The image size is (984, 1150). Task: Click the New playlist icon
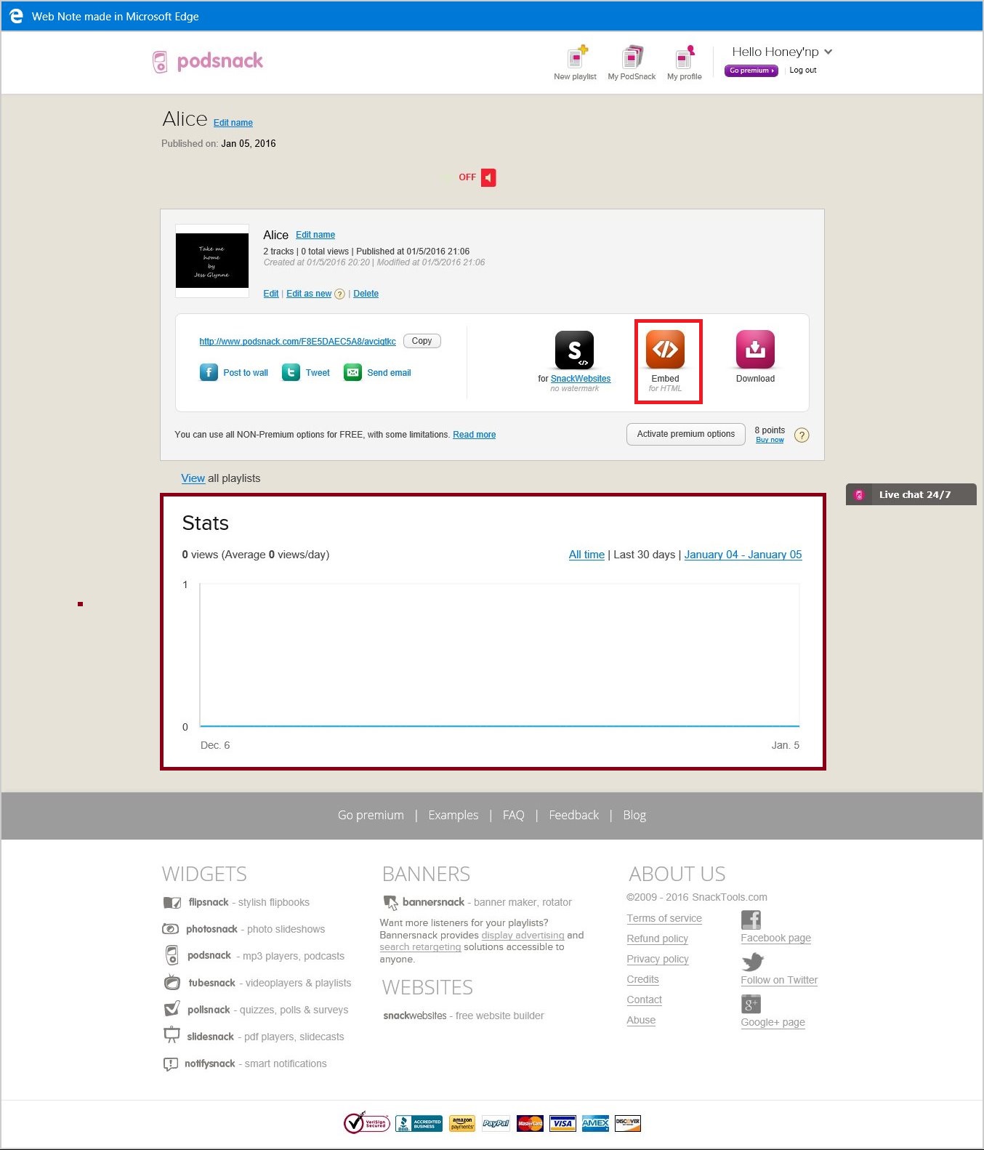point(576,57)
